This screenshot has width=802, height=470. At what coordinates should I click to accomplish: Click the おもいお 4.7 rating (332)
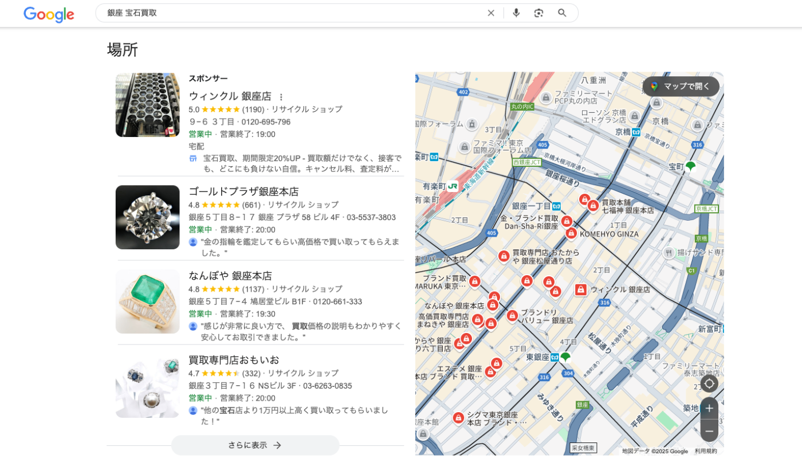coord(225,373)
